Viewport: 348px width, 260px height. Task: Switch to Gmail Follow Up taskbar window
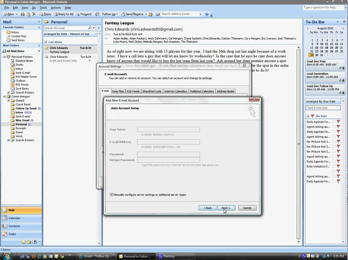pyautogui.click(x=97, y=256)
